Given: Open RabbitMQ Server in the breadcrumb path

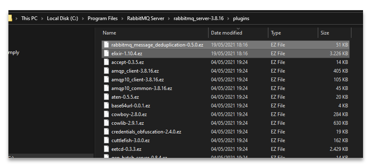Looking at the screenshot, I should click(x=146, y=18).
